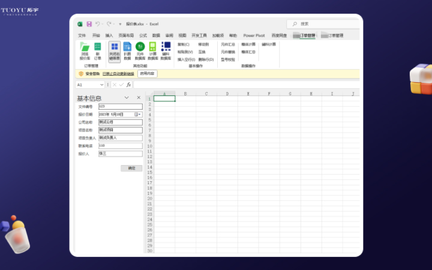Click the 插入空行(I) command
Image resolution: width=432 pixels, height=270 pixels.
click(186, 59)
